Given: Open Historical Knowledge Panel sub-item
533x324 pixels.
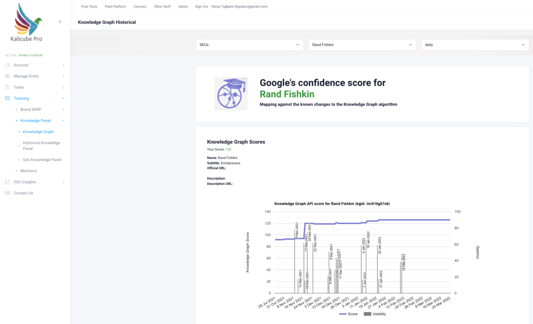Looking at the screenshot, I should pyautogui.click(x=41, y=146).
